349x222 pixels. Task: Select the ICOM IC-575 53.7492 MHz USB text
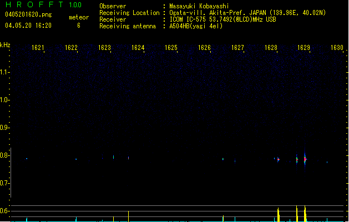click(223, 19)
